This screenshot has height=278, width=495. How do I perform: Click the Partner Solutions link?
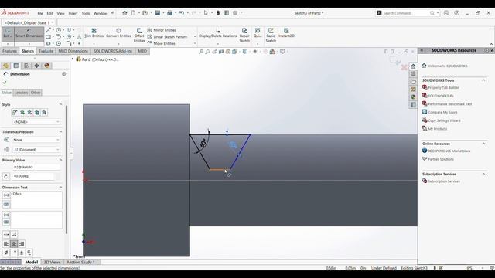[x=441, y=159]
